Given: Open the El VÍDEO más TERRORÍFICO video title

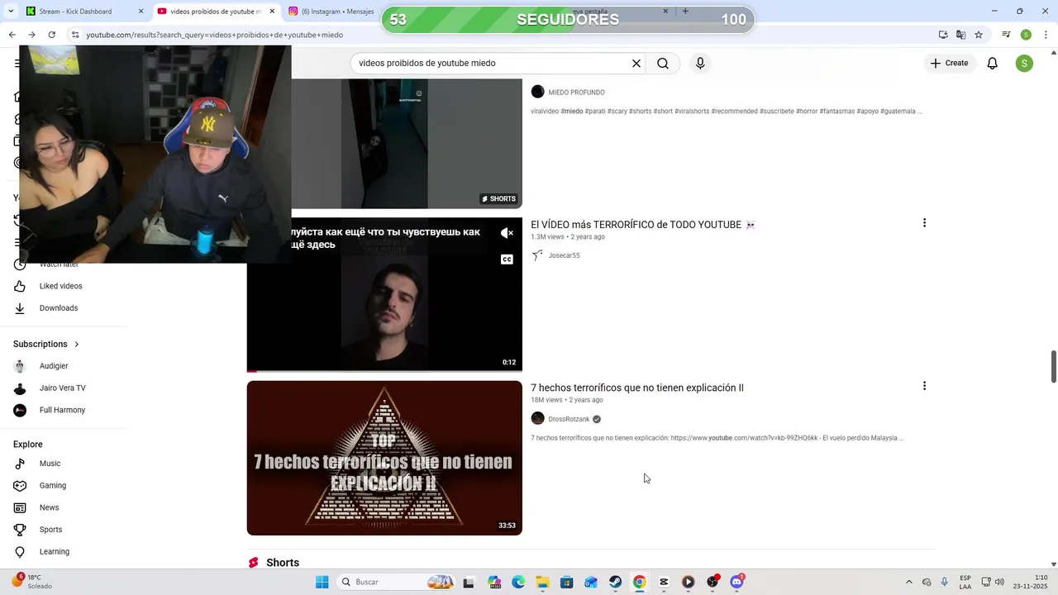Looking at the screenshot, I should point(643,225).
